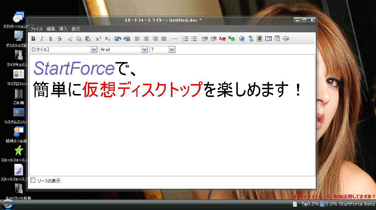Toggle italic formatting
This screenshot has height=210, width=376.
pos(42,39)
